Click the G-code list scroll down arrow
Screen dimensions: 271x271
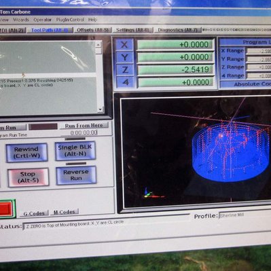pyautogui.click(x=100, y=109)
